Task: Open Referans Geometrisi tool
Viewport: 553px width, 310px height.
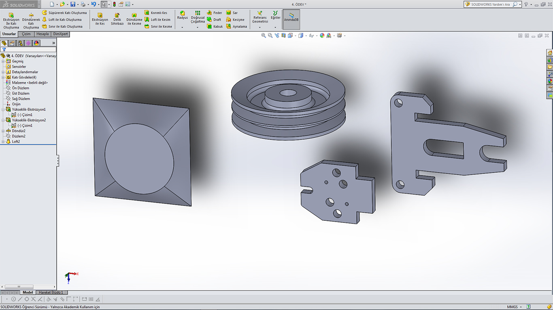Action: point(260,17)
